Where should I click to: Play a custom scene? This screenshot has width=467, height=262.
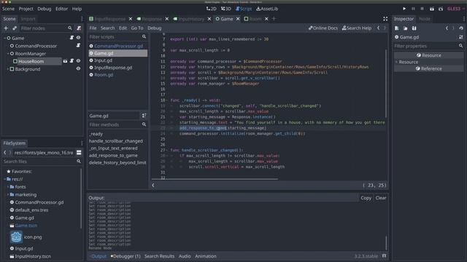click(x=441, y=9)
